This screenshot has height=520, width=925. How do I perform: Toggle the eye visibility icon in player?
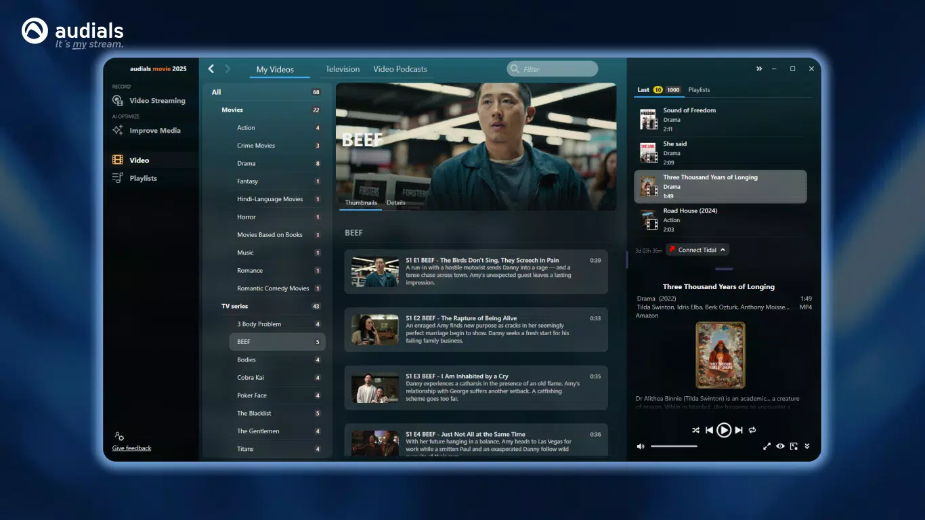(x=780, y=446)
